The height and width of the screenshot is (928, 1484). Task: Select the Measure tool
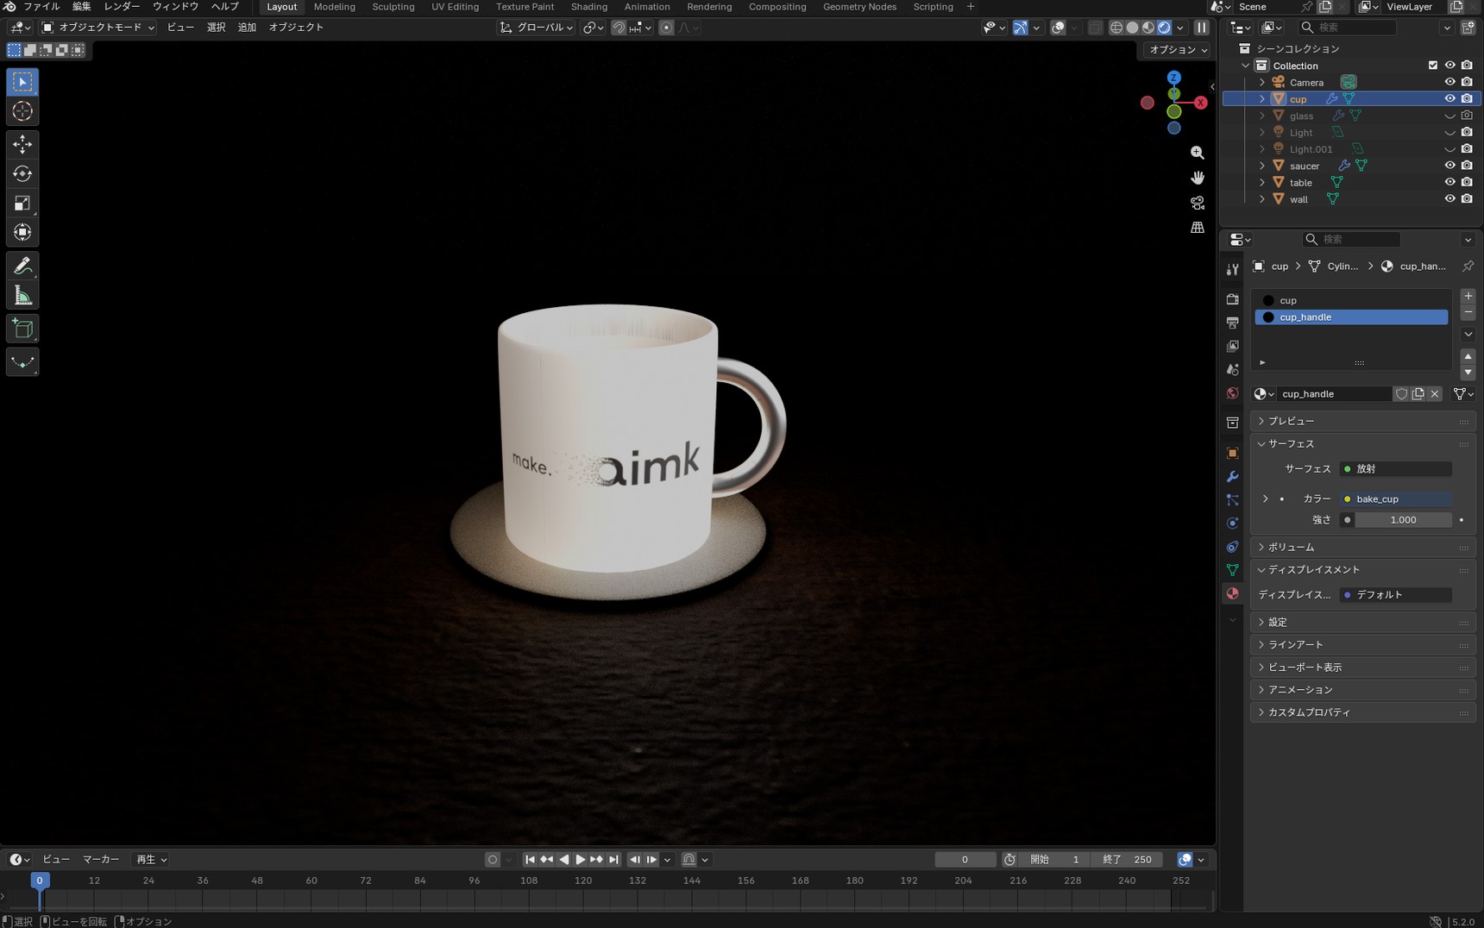coord(22,296)
